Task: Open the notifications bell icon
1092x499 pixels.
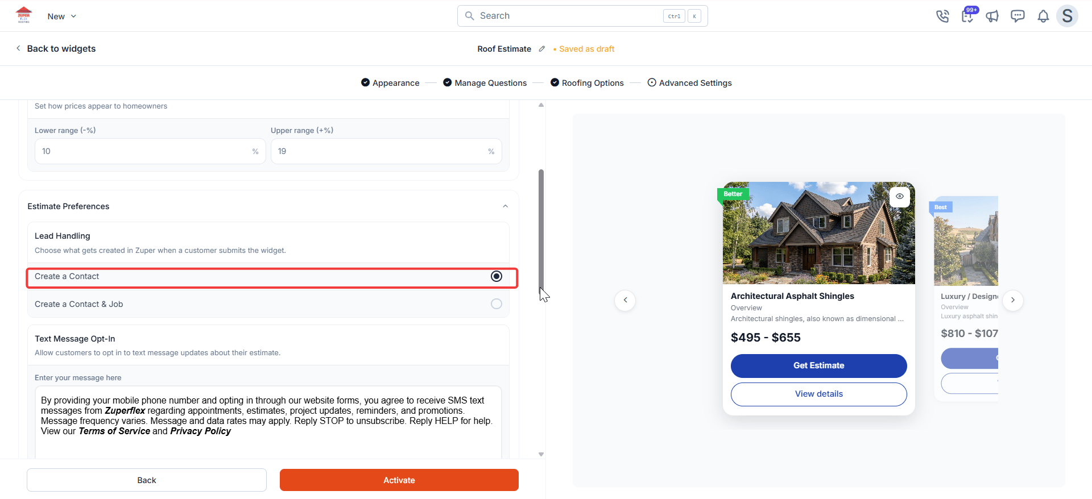Action: [x=1043, y=16]
